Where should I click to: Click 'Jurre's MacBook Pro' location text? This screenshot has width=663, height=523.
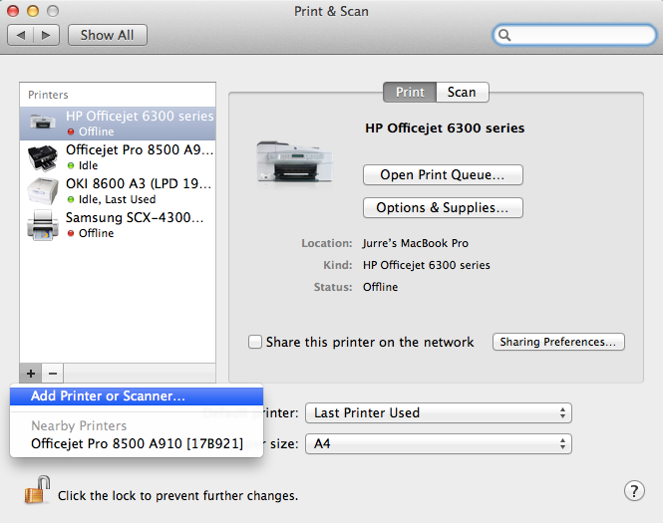coord(416,243)
